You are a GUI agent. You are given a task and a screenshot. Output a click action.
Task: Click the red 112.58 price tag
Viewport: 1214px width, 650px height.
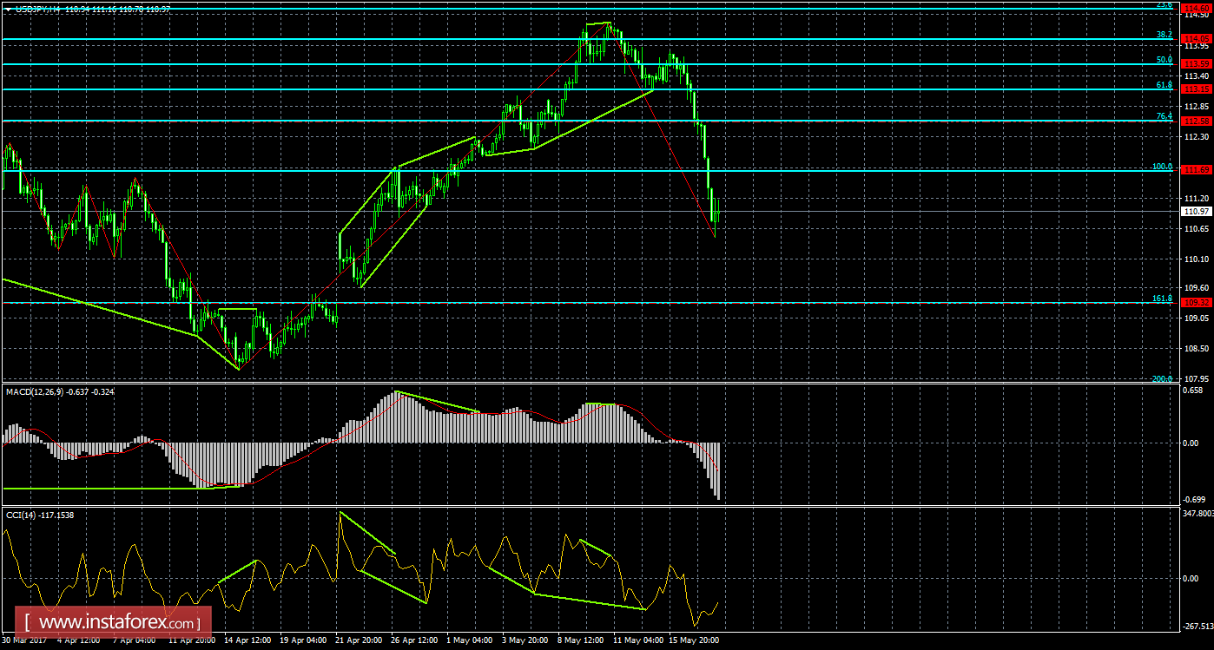(1197, 121)
